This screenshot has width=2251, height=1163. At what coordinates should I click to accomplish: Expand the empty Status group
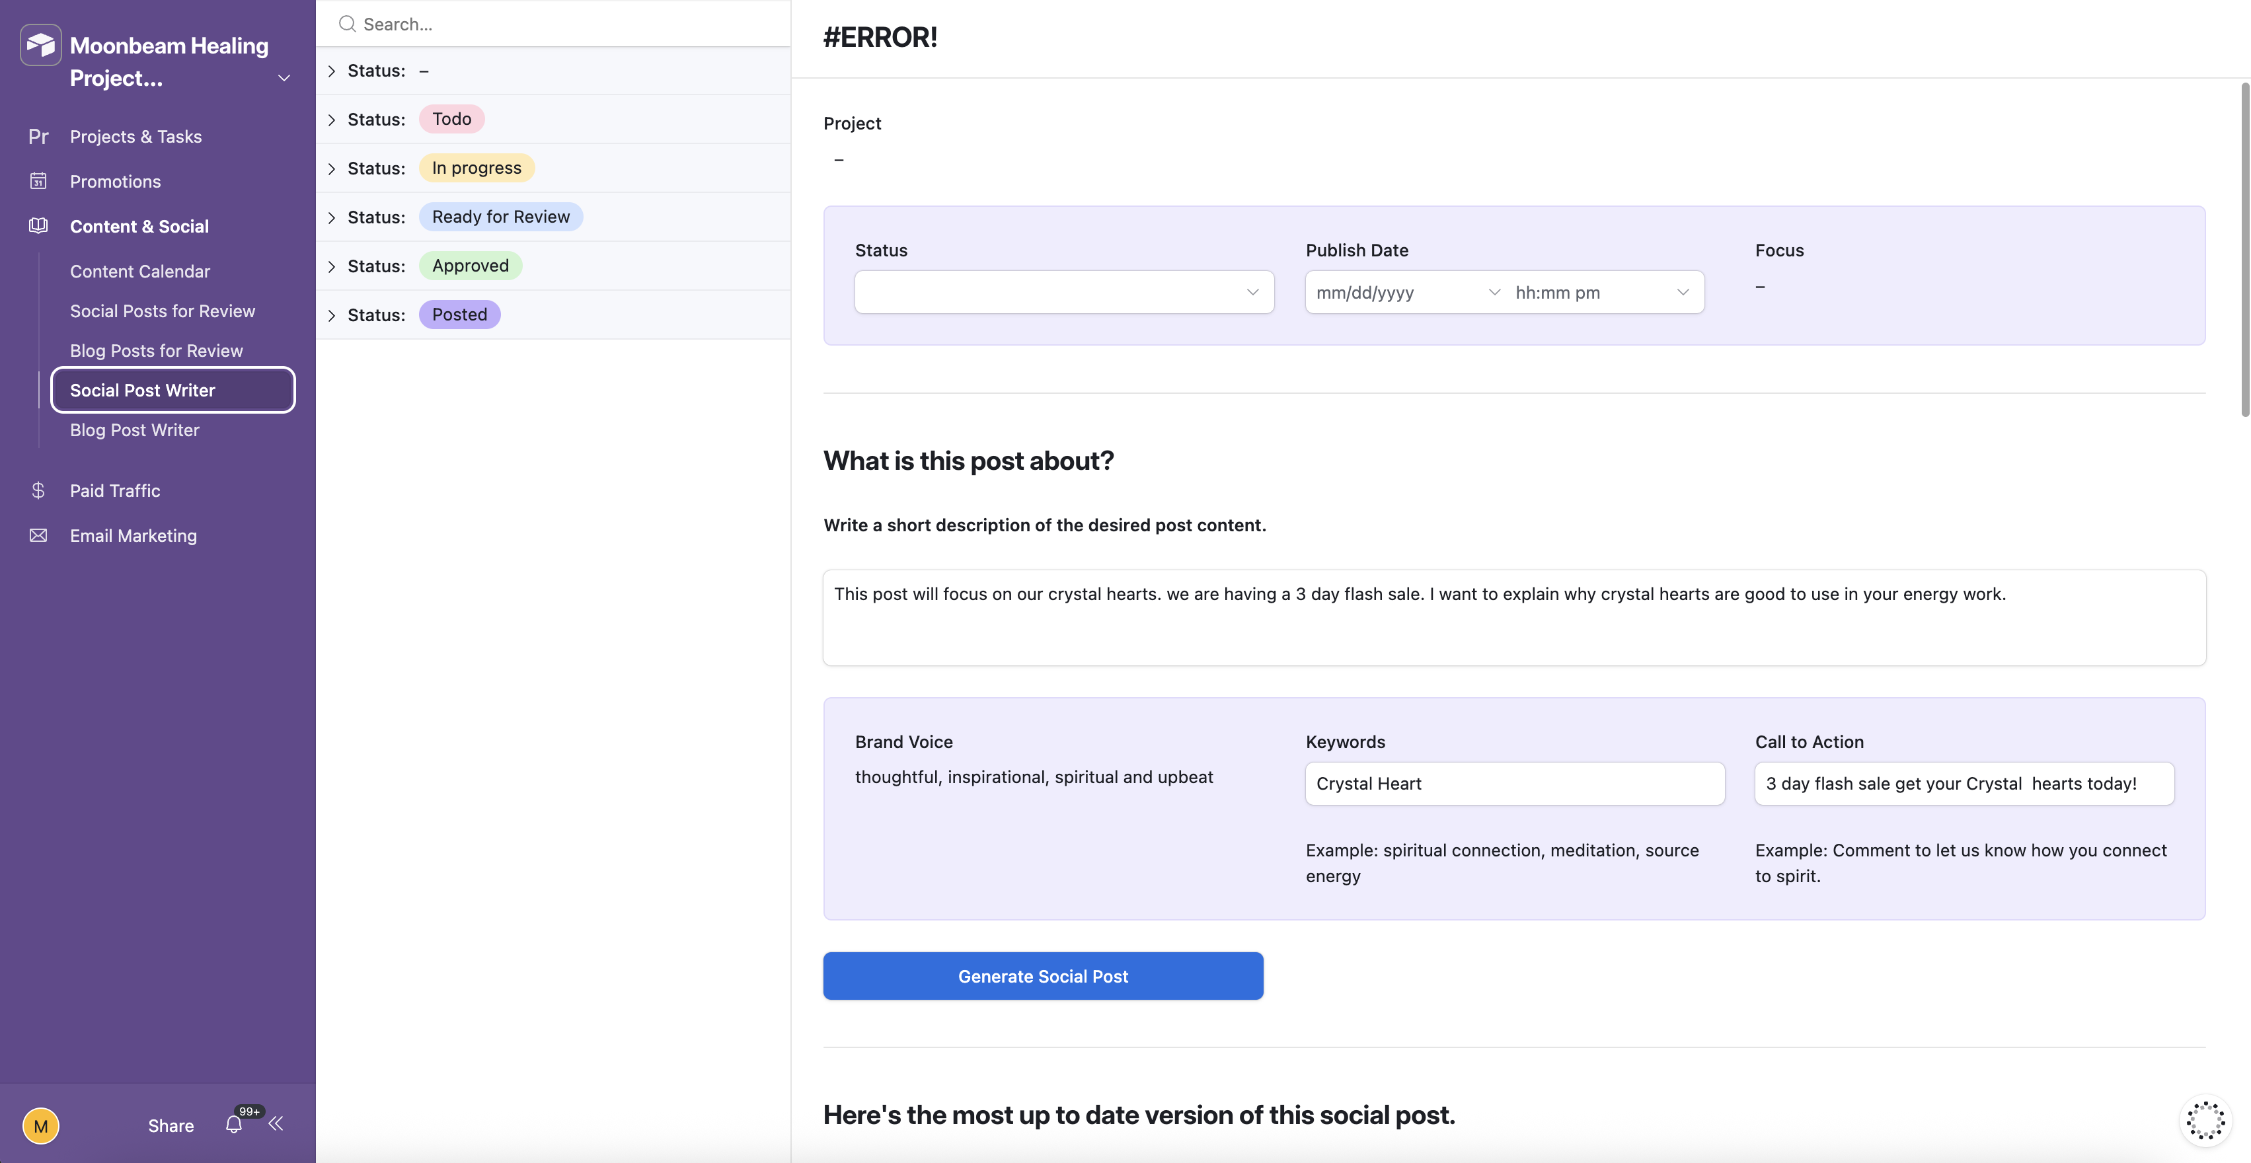(332, 71)
